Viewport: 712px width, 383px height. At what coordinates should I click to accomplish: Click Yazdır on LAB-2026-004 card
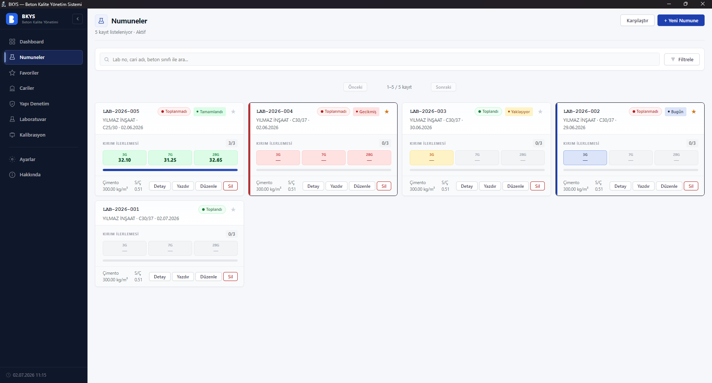tap(336, 186)
